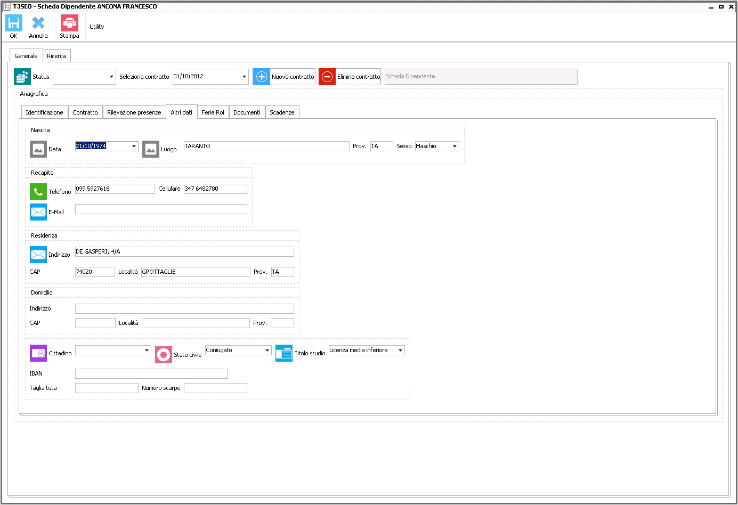Screen dimensions: 738x505
Task: Click the green Telefono phone icon
Action: pyautogui.click(x=38, y=192)
